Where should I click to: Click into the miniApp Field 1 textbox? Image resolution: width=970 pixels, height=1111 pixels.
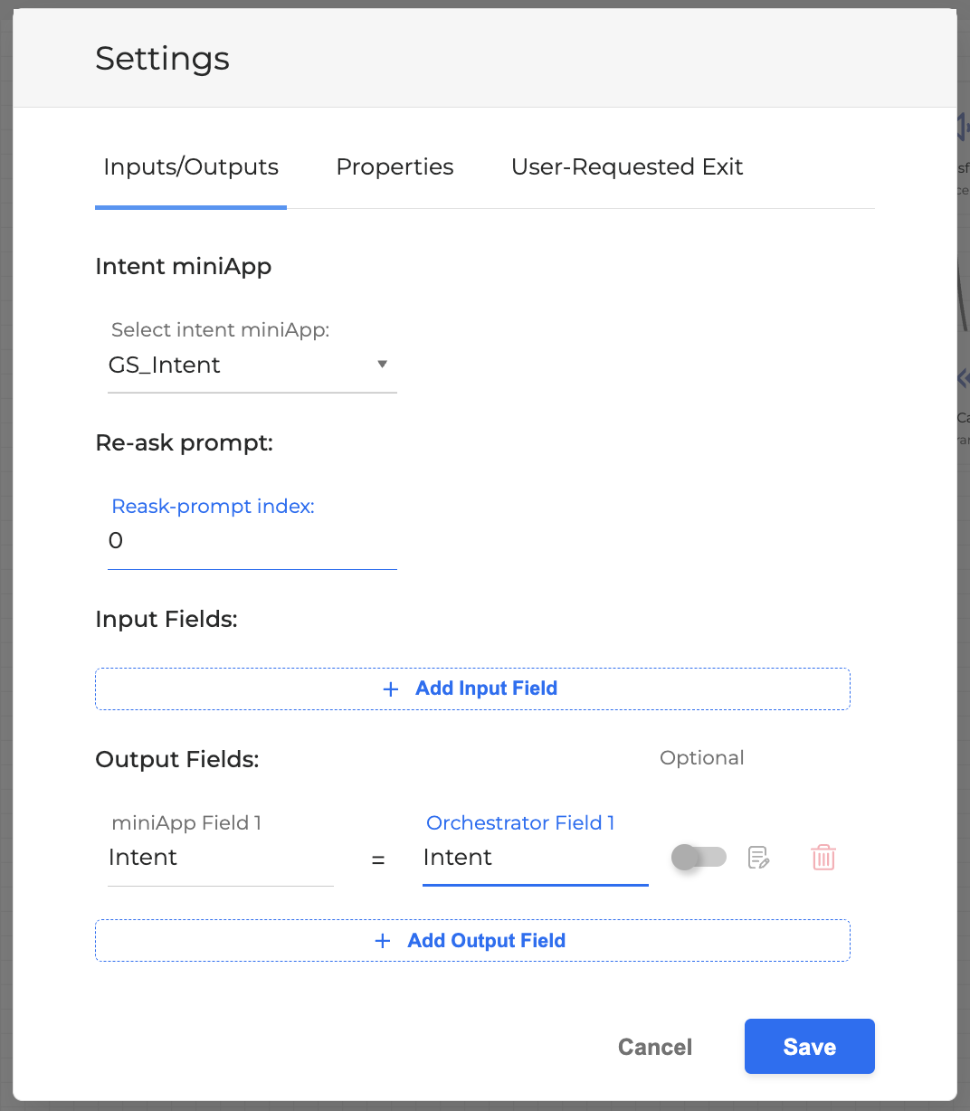click(x=220, y=858)
